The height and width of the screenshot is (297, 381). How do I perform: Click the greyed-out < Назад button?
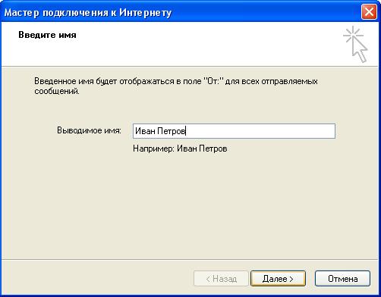[221, 279]
